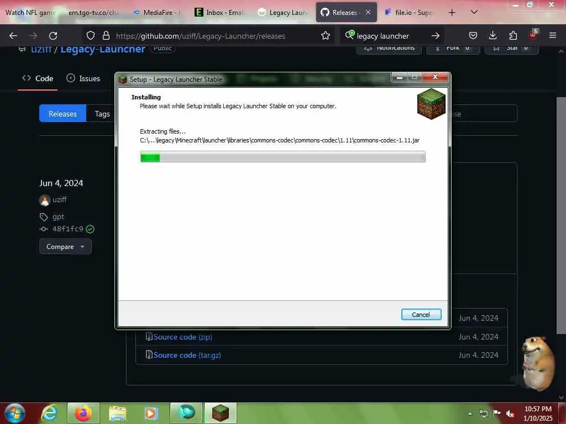
Task: Open uziff user profile link by avatar
Action: coord(60,199)
